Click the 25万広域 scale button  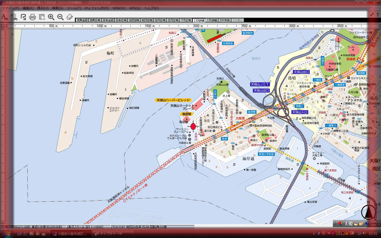(173, 20)
